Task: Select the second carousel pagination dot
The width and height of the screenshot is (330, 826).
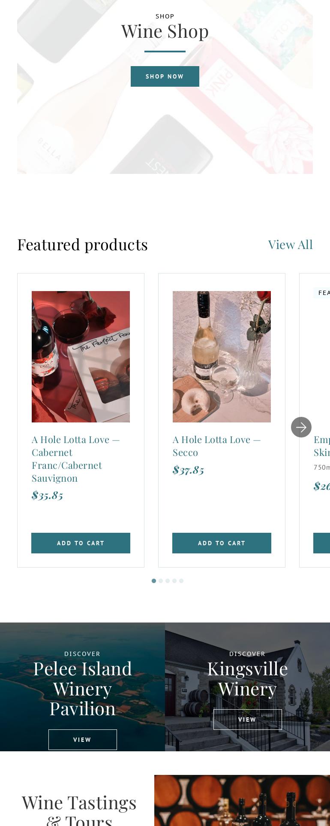Action: [x=161, y=581]
